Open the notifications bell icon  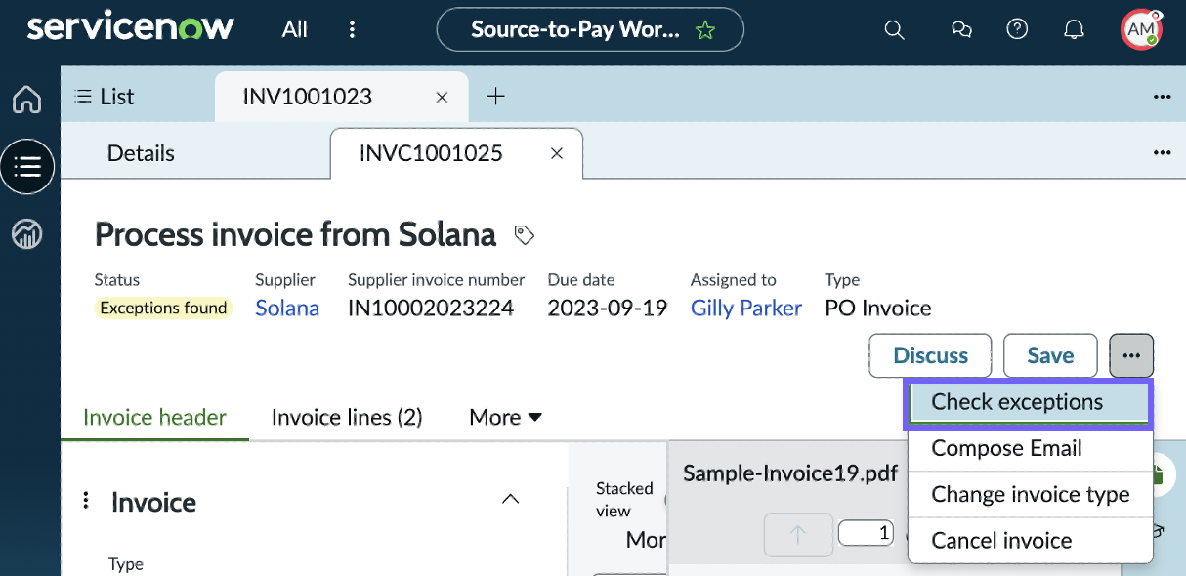[1074, 29]
